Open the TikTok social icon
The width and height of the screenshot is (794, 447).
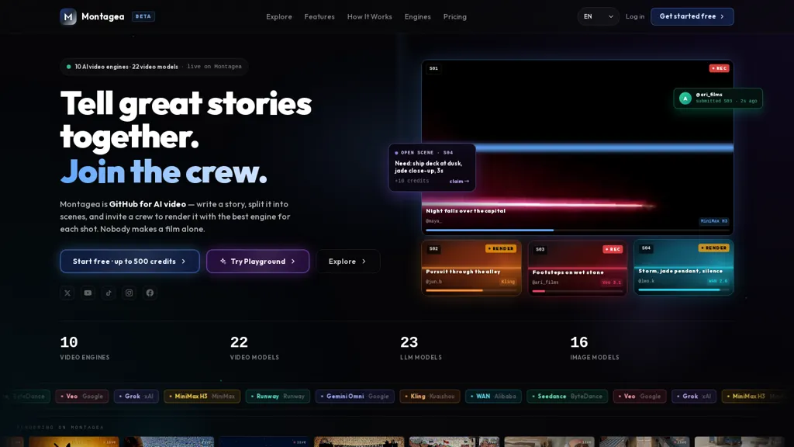point(109,293)
